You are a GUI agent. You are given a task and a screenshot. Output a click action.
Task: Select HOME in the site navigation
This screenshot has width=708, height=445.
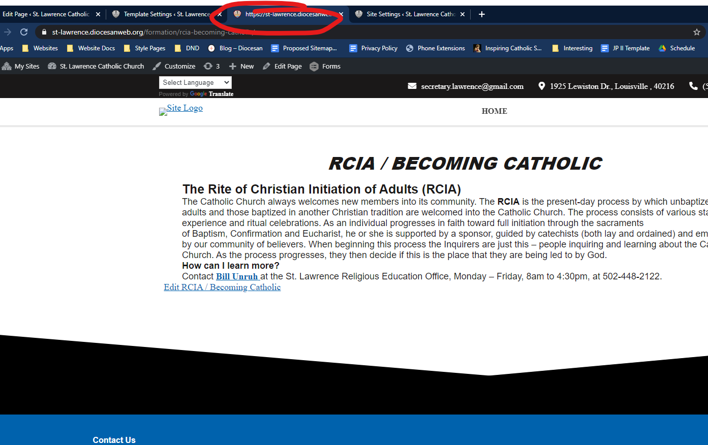point(494,111)
